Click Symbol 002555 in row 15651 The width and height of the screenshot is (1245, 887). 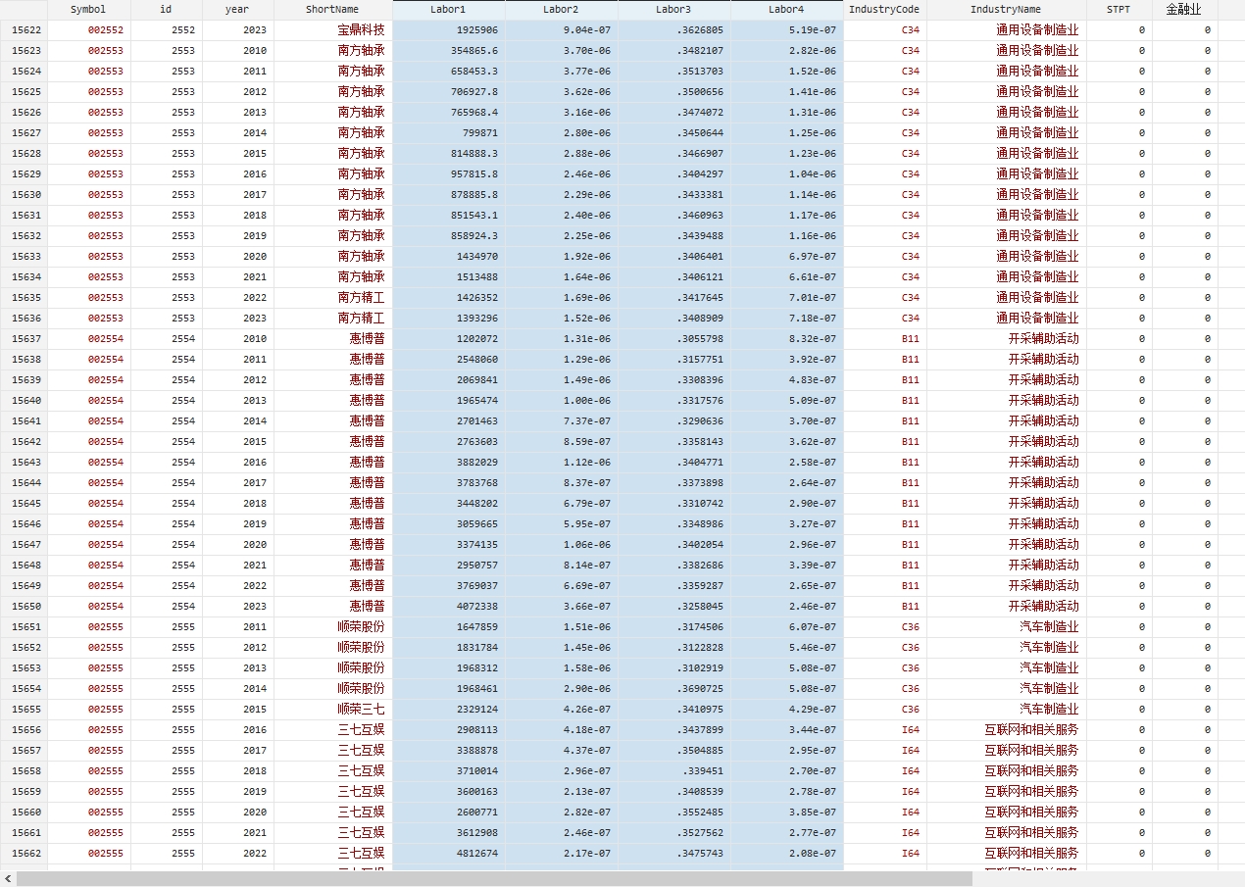pos(106,627)
